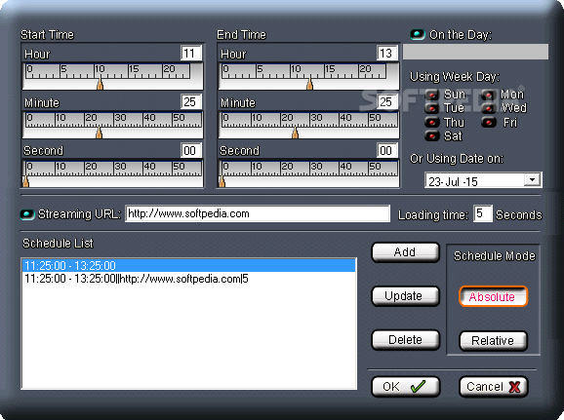This screenshot has width=564, height=420.
Task: Click the Loading time seconds field
Action: 482,213
